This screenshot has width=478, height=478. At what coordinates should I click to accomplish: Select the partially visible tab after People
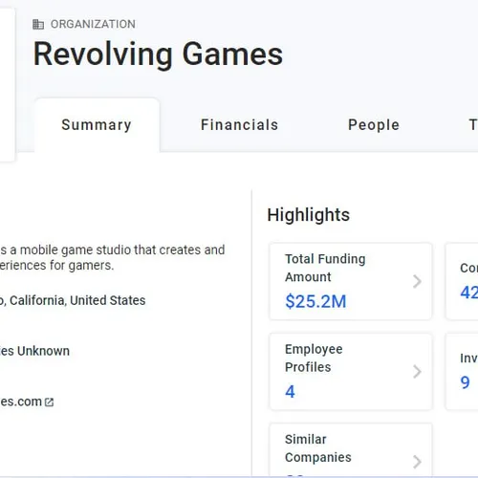[473, 125]
